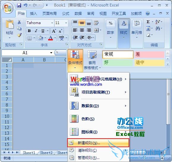Increase font size with the large A
Screen dimensions: 172x162
(x=54, y=31)
